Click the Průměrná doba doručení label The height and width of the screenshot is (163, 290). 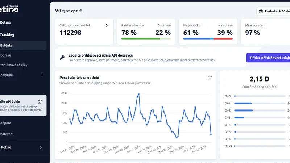pyautogui.click(x=260, y=87)
